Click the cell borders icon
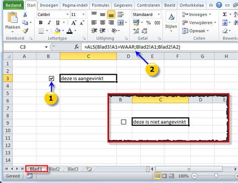Image resolution: width=238 pixels, height=183 pixels. (x=41, y=31)
